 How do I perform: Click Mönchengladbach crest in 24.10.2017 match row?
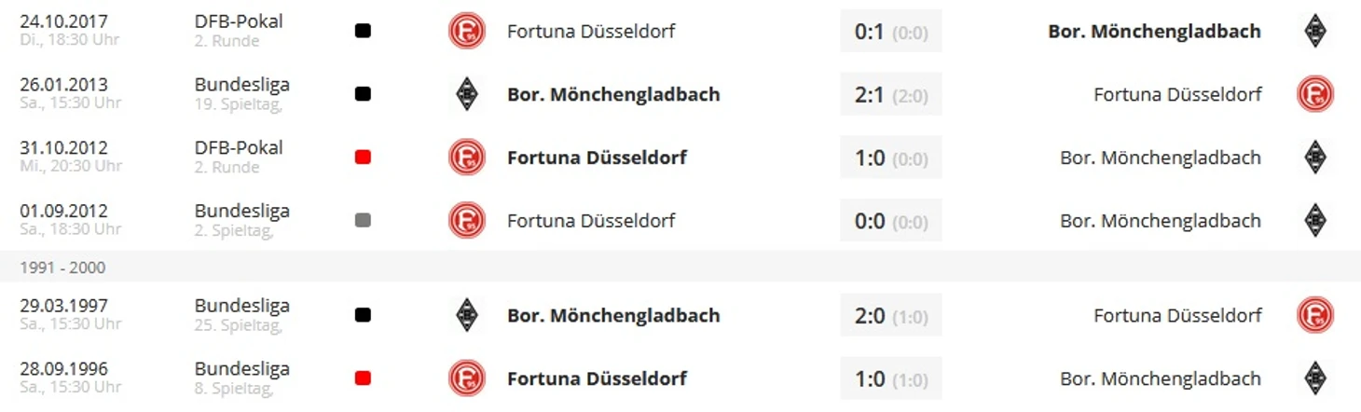(x=1314, y=31)
